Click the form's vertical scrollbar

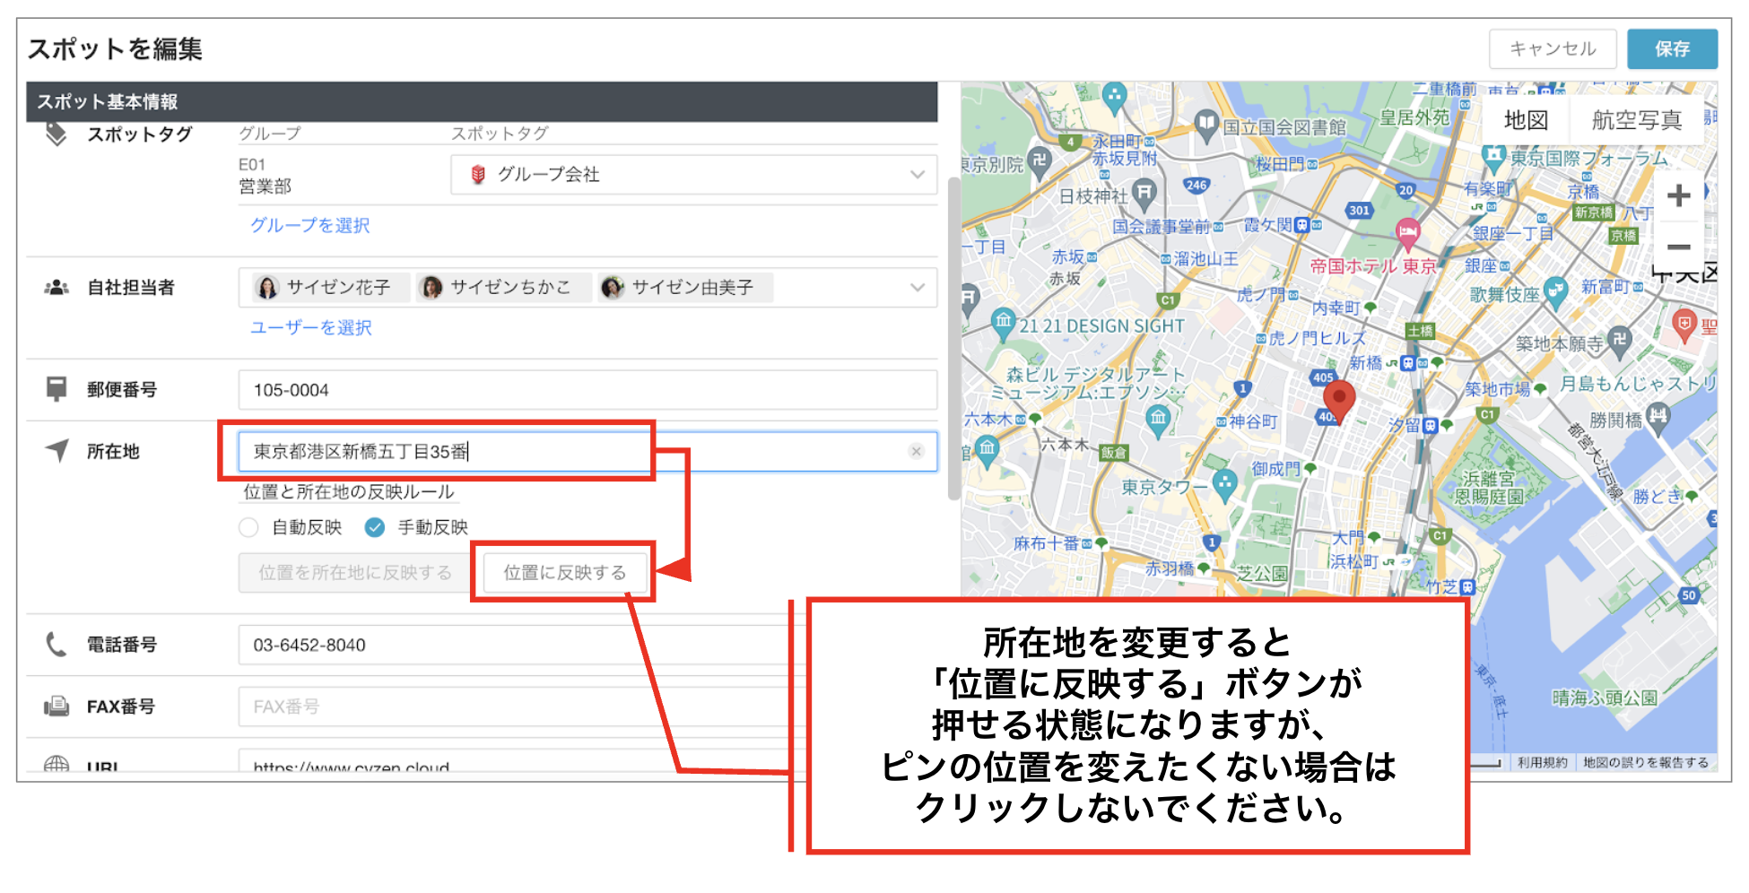953,339
